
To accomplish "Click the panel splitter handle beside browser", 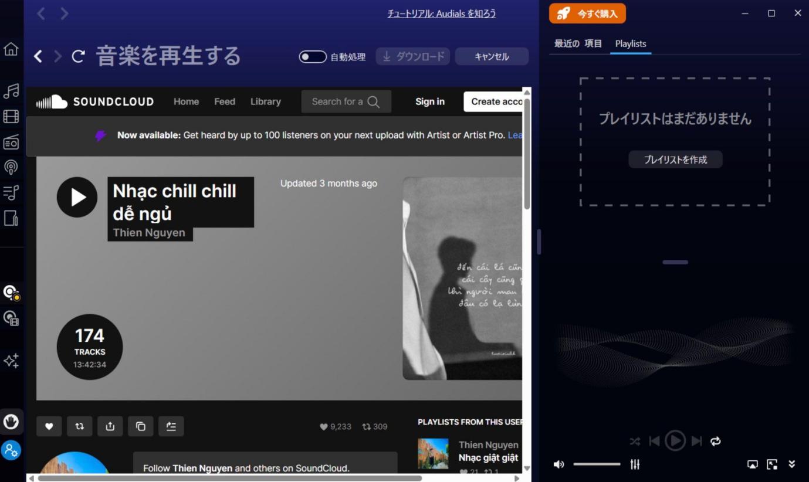I will [x=539, y=242].
